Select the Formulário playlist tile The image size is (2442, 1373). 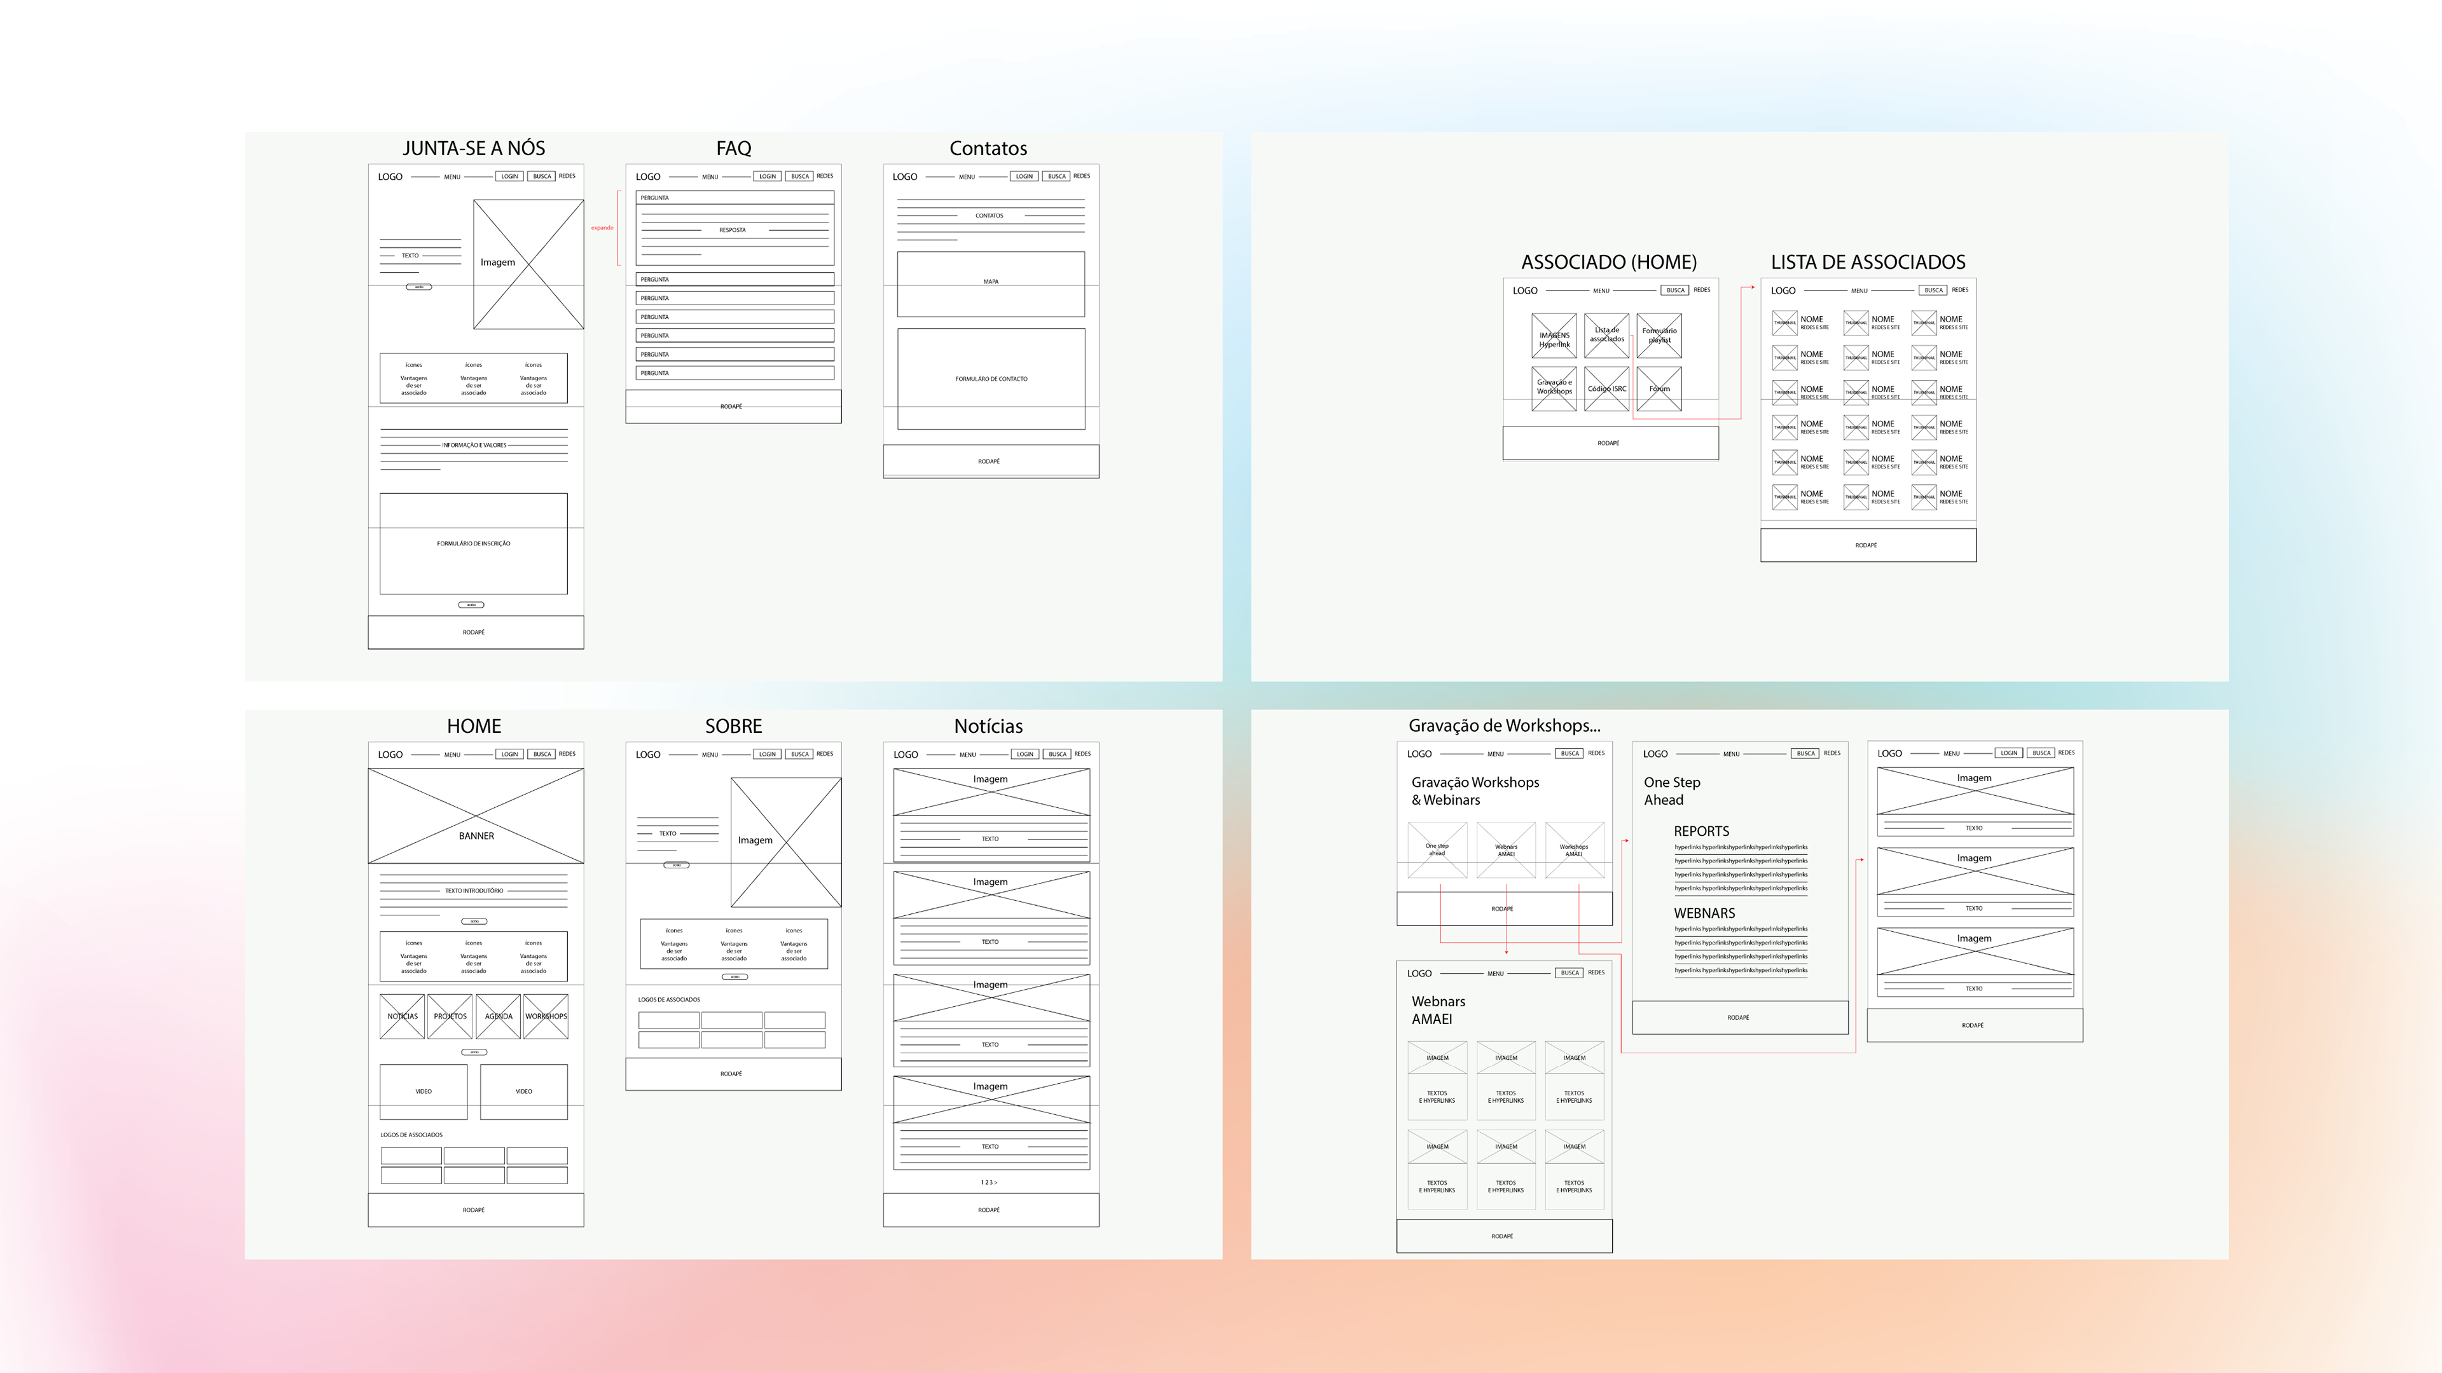pyautogui.click(x=1659, y=336)
